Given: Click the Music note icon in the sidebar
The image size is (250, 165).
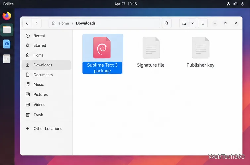Looking at the screenshot, I should click(28, 84).
